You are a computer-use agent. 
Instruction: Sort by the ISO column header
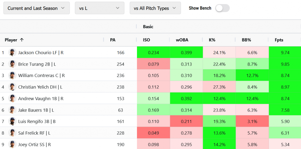point(146,40)
